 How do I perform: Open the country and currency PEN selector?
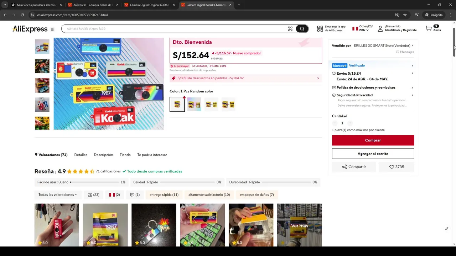(362, 28)
